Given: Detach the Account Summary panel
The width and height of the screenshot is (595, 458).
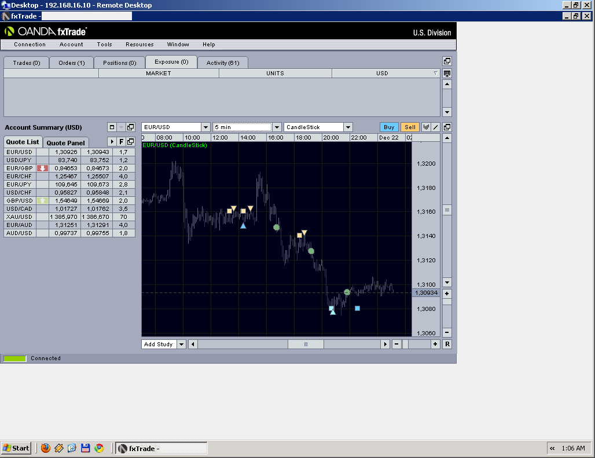Looking at the screenshot, I should 131,127.
